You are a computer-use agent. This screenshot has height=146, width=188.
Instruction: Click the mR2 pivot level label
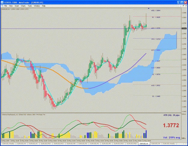pyautogui.click(x=156, y=11)
